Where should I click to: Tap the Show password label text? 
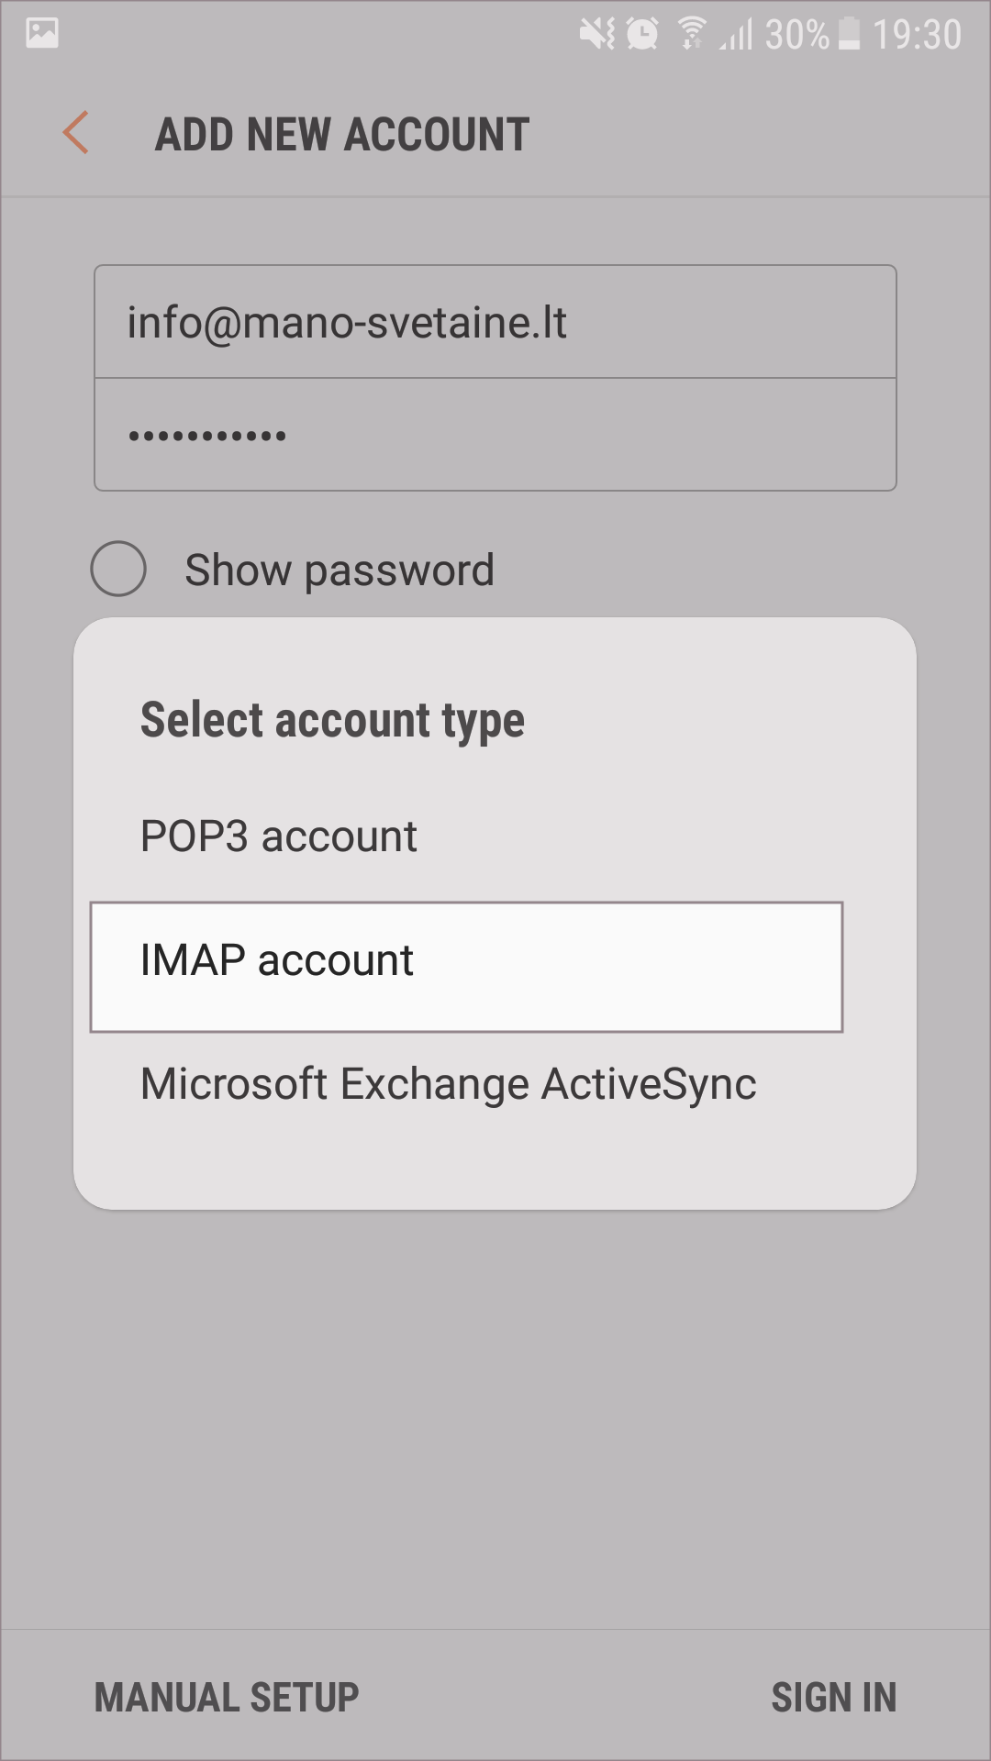(340, 570)
